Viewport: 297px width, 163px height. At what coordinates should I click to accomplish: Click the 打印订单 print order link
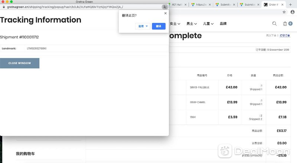click(285, 35)
